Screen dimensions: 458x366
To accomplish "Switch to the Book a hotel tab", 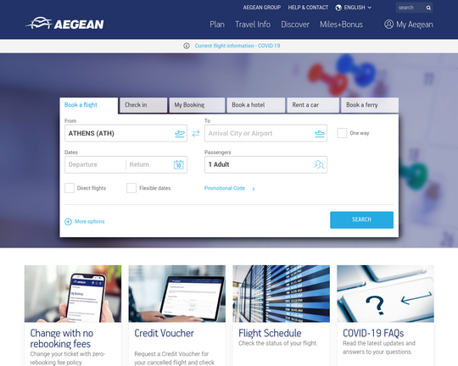I will pyautogui.click(x=256, y=105).
